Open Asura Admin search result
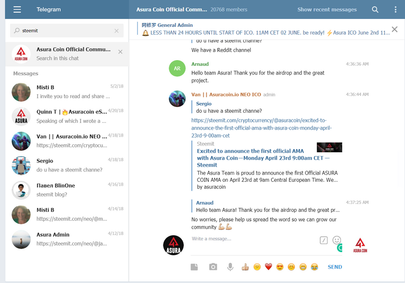The height and width of the screenshot is (283, 405). (67, 239)
